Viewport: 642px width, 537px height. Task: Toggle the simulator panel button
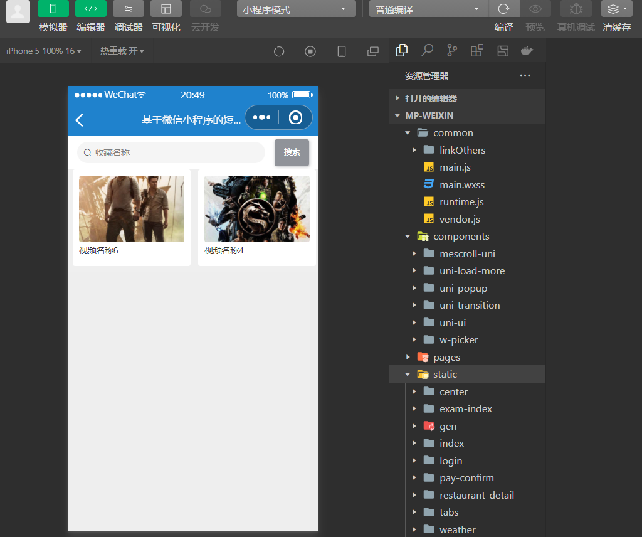click(x=53, y=9)
